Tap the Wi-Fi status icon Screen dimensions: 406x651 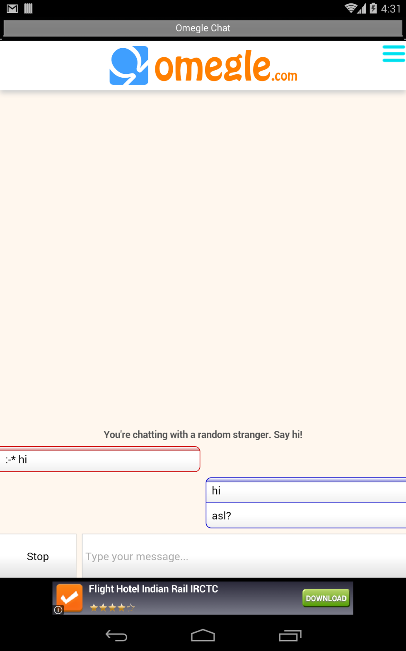(x=351, y=8)
